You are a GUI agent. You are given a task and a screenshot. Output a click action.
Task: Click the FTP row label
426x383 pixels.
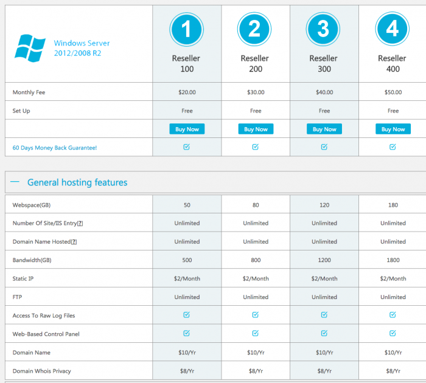pyautogui.click(x=17, y=297)
